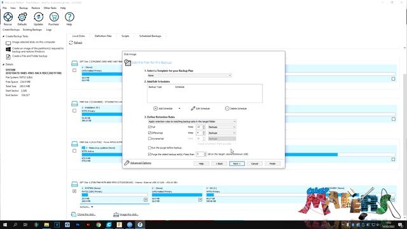Open Windows Start menu

5,225
